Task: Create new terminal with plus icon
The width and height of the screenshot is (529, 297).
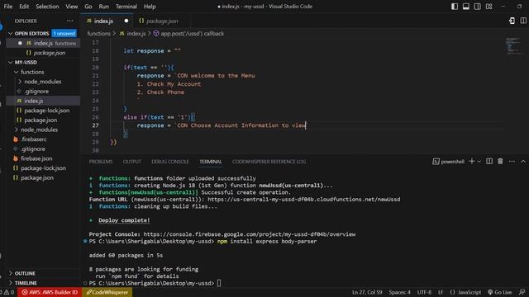Action: [x=472, y=162]
